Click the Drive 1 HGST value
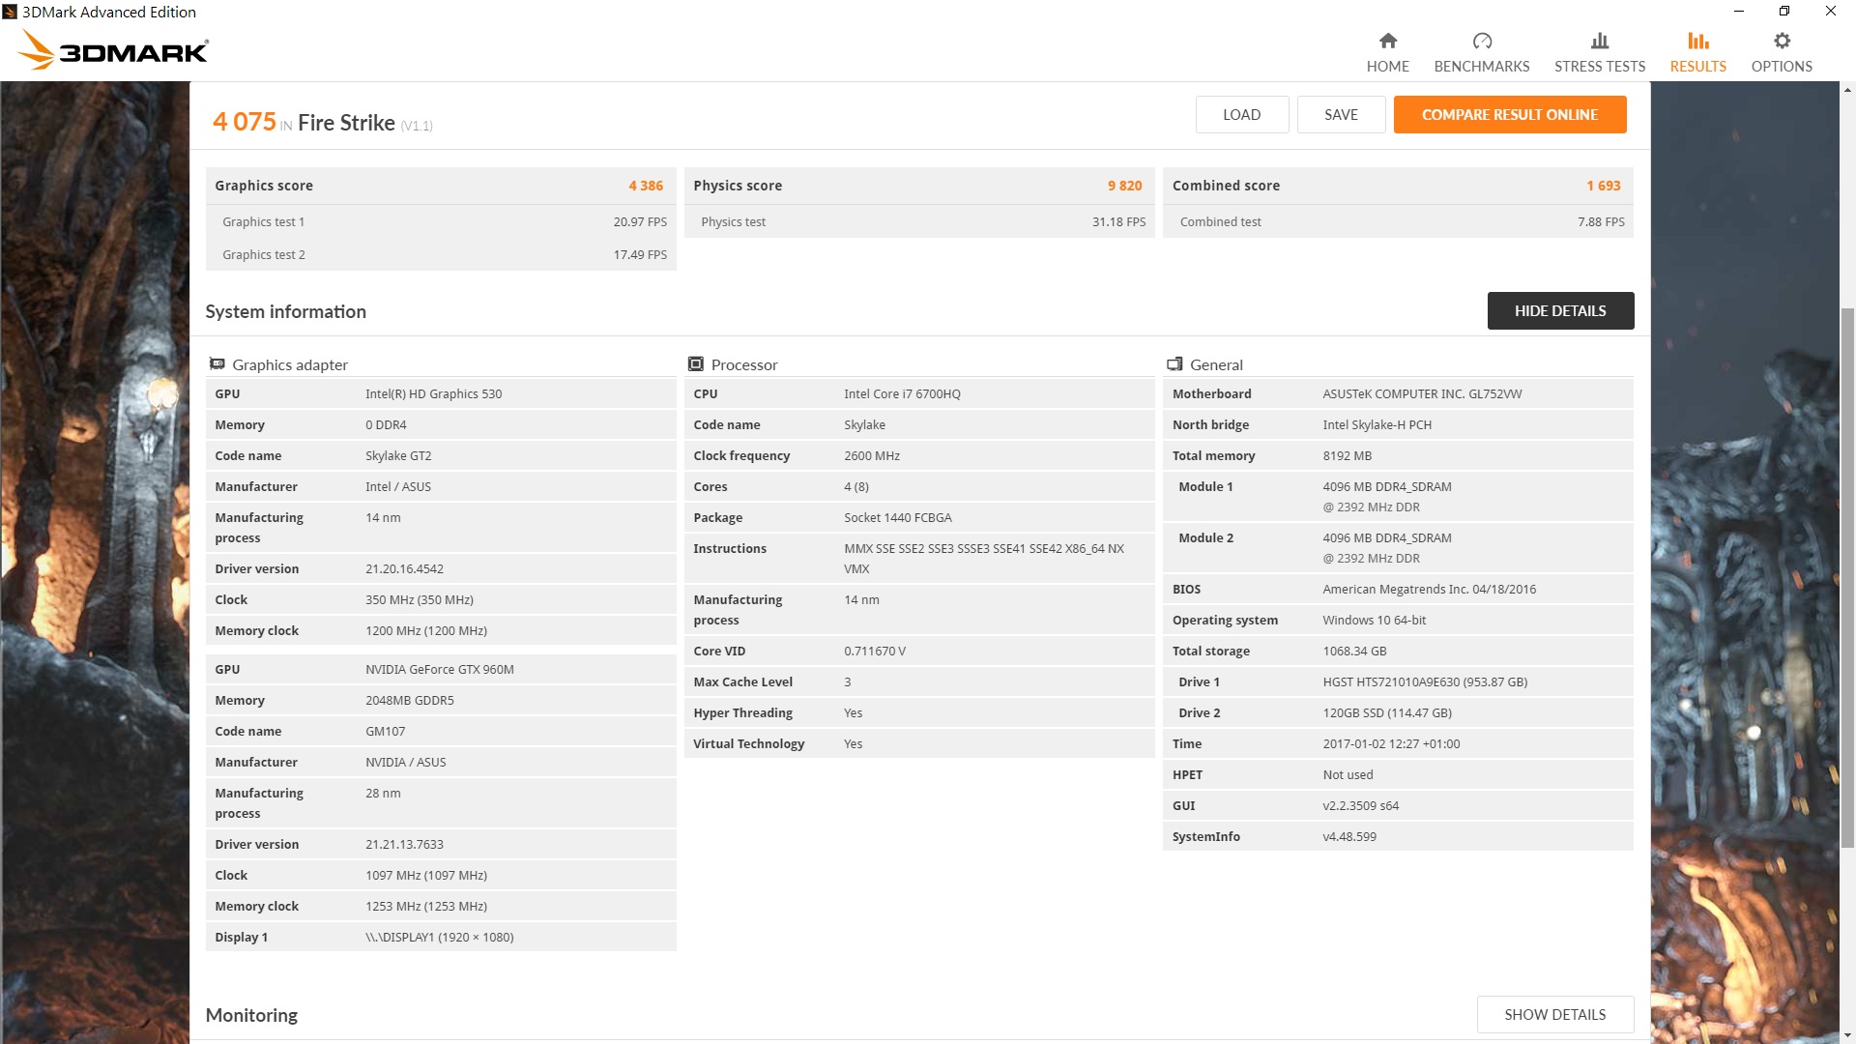 click(1425, 681)
